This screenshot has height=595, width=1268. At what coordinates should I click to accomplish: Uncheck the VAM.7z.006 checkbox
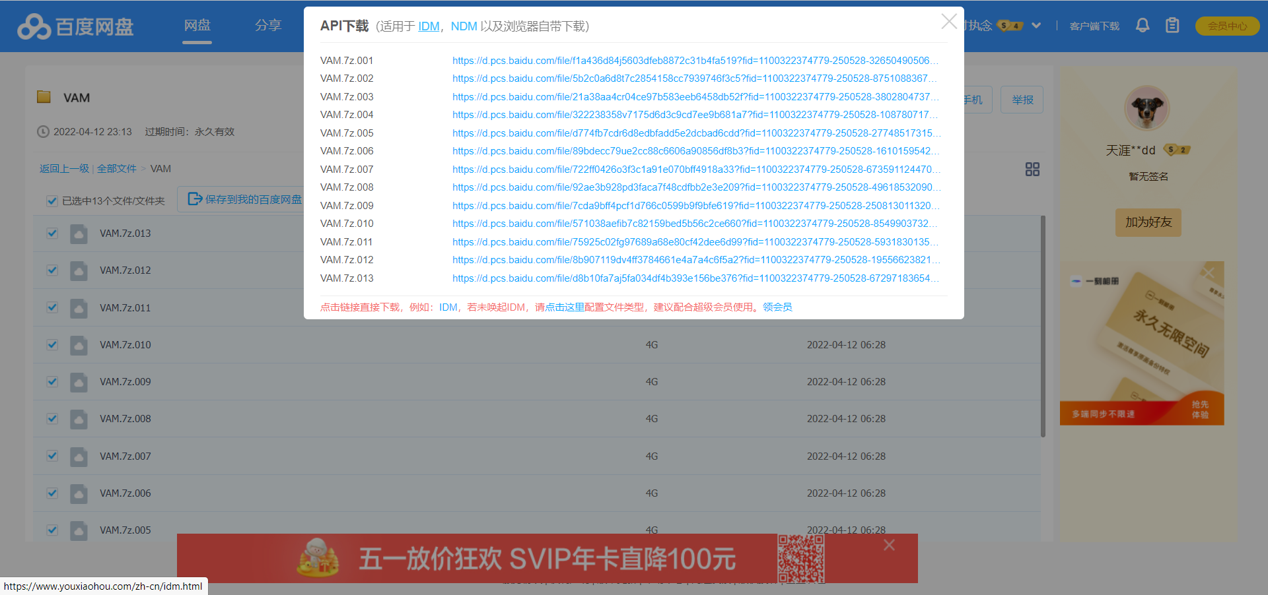tap(53, 493)
